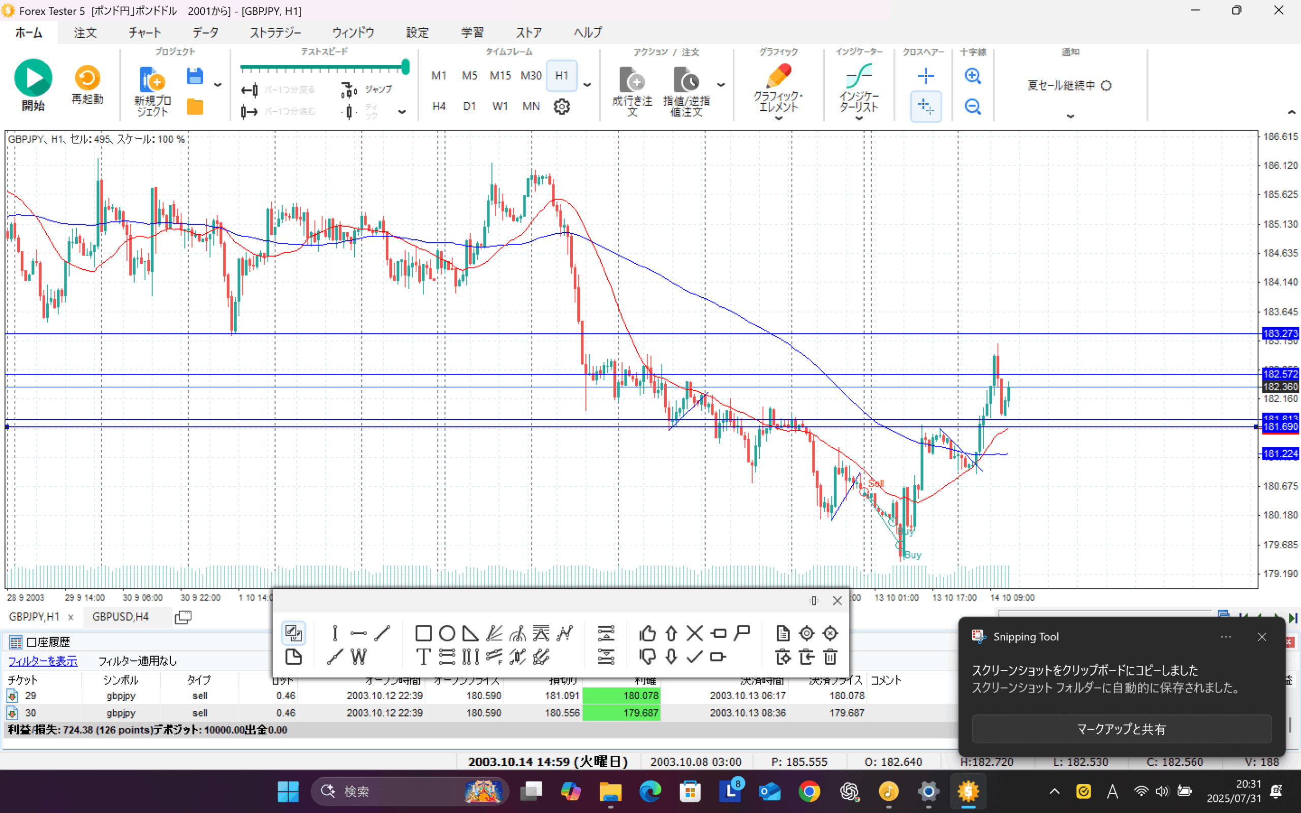Open timeframe settings gear icon
Screen dimensions: 1301x813
pyautogui.click(x=562, y=107)
